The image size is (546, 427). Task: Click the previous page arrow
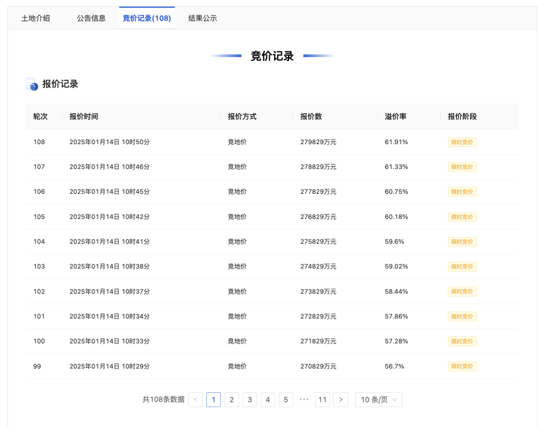click(x=195, y=399)
